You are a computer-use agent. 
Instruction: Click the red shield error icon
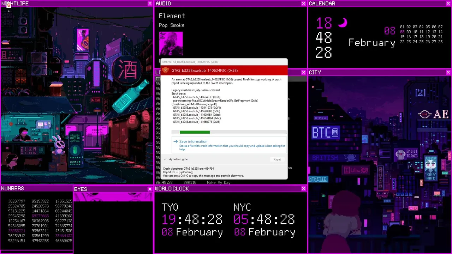coord(165,70)
